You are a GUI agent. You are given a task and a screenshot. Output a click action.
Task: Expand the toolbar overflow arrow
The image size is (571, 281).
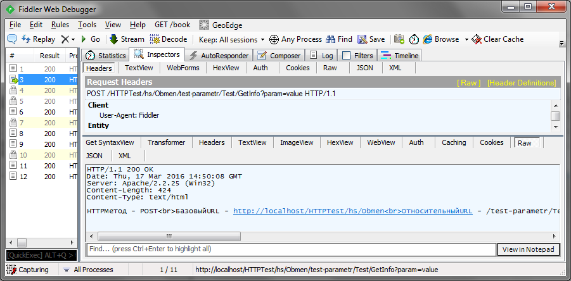[x=561, y=43]
